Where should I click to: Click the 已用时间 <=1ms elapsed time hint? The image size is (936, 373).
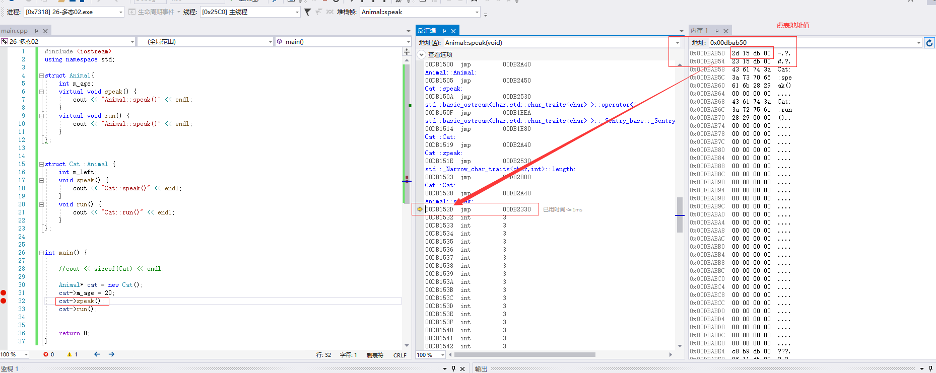(562, 209)
